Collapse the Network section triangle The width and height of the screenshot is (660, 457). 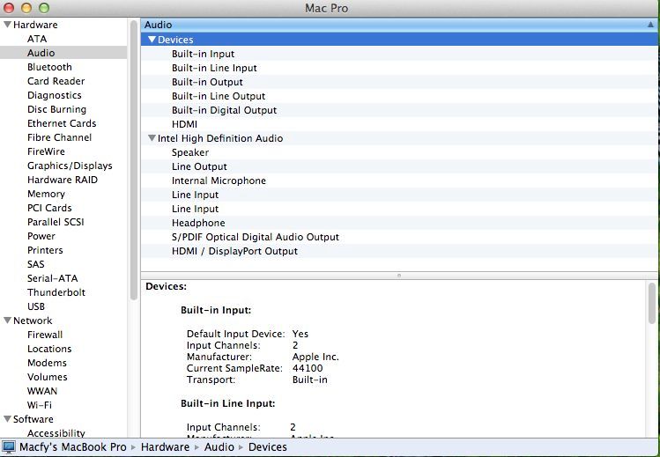point(7,321)
